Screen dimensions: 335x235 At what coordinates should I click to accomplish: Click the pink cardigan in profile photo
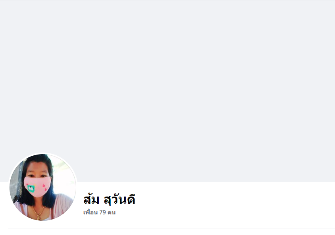pyautogui.click(x=62, y=205)
